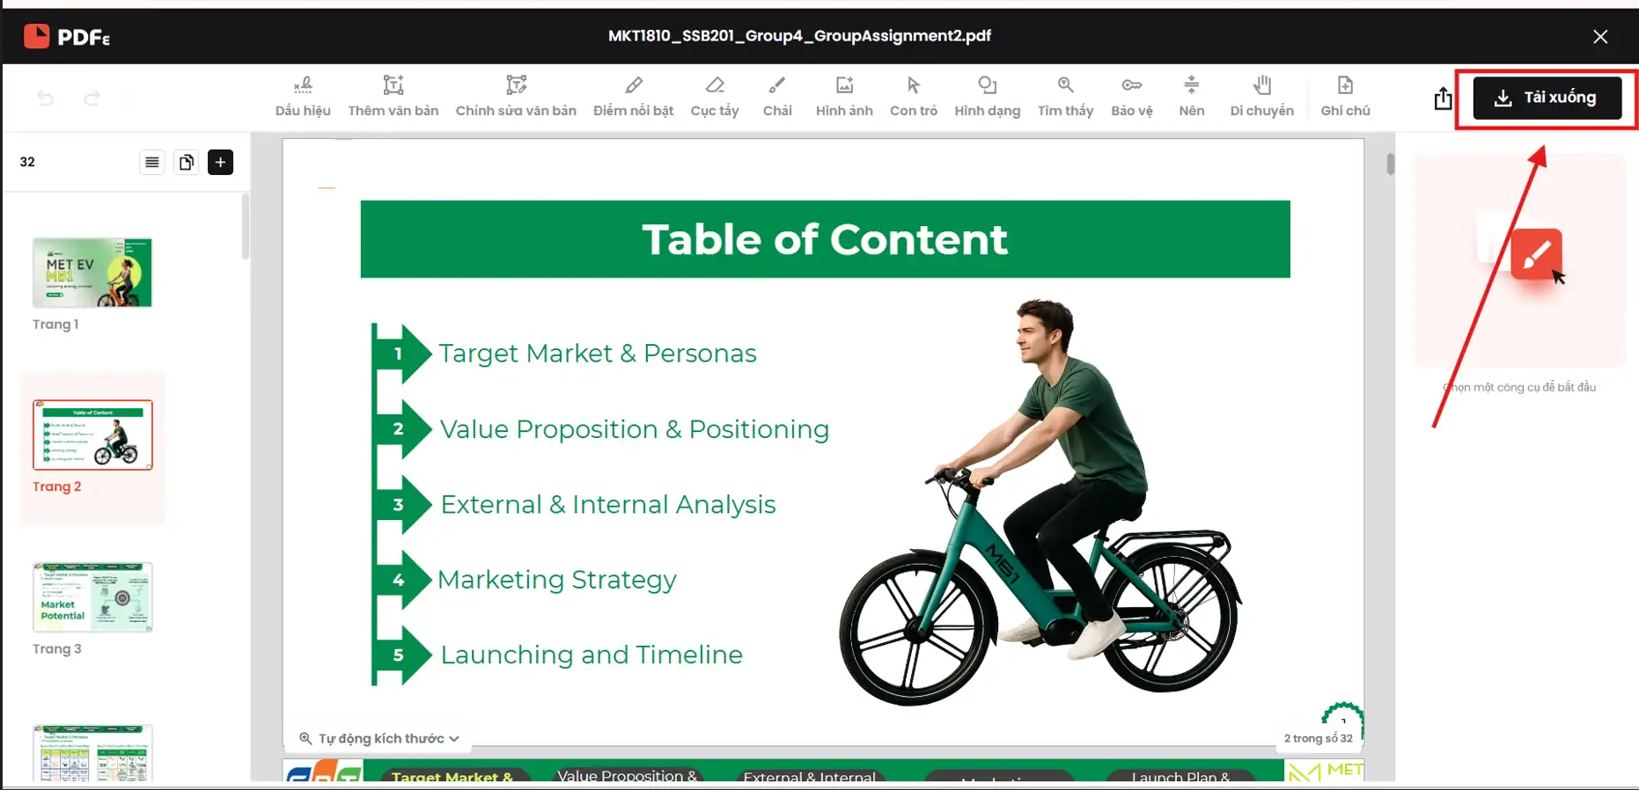1639x790 pixels.
Task: Click the red pencil edit illustration
Action: click(x=1536, y=254)
